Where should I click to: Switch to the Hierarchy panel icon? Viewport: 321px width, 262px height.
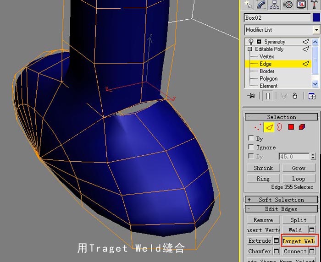(275, 5)
